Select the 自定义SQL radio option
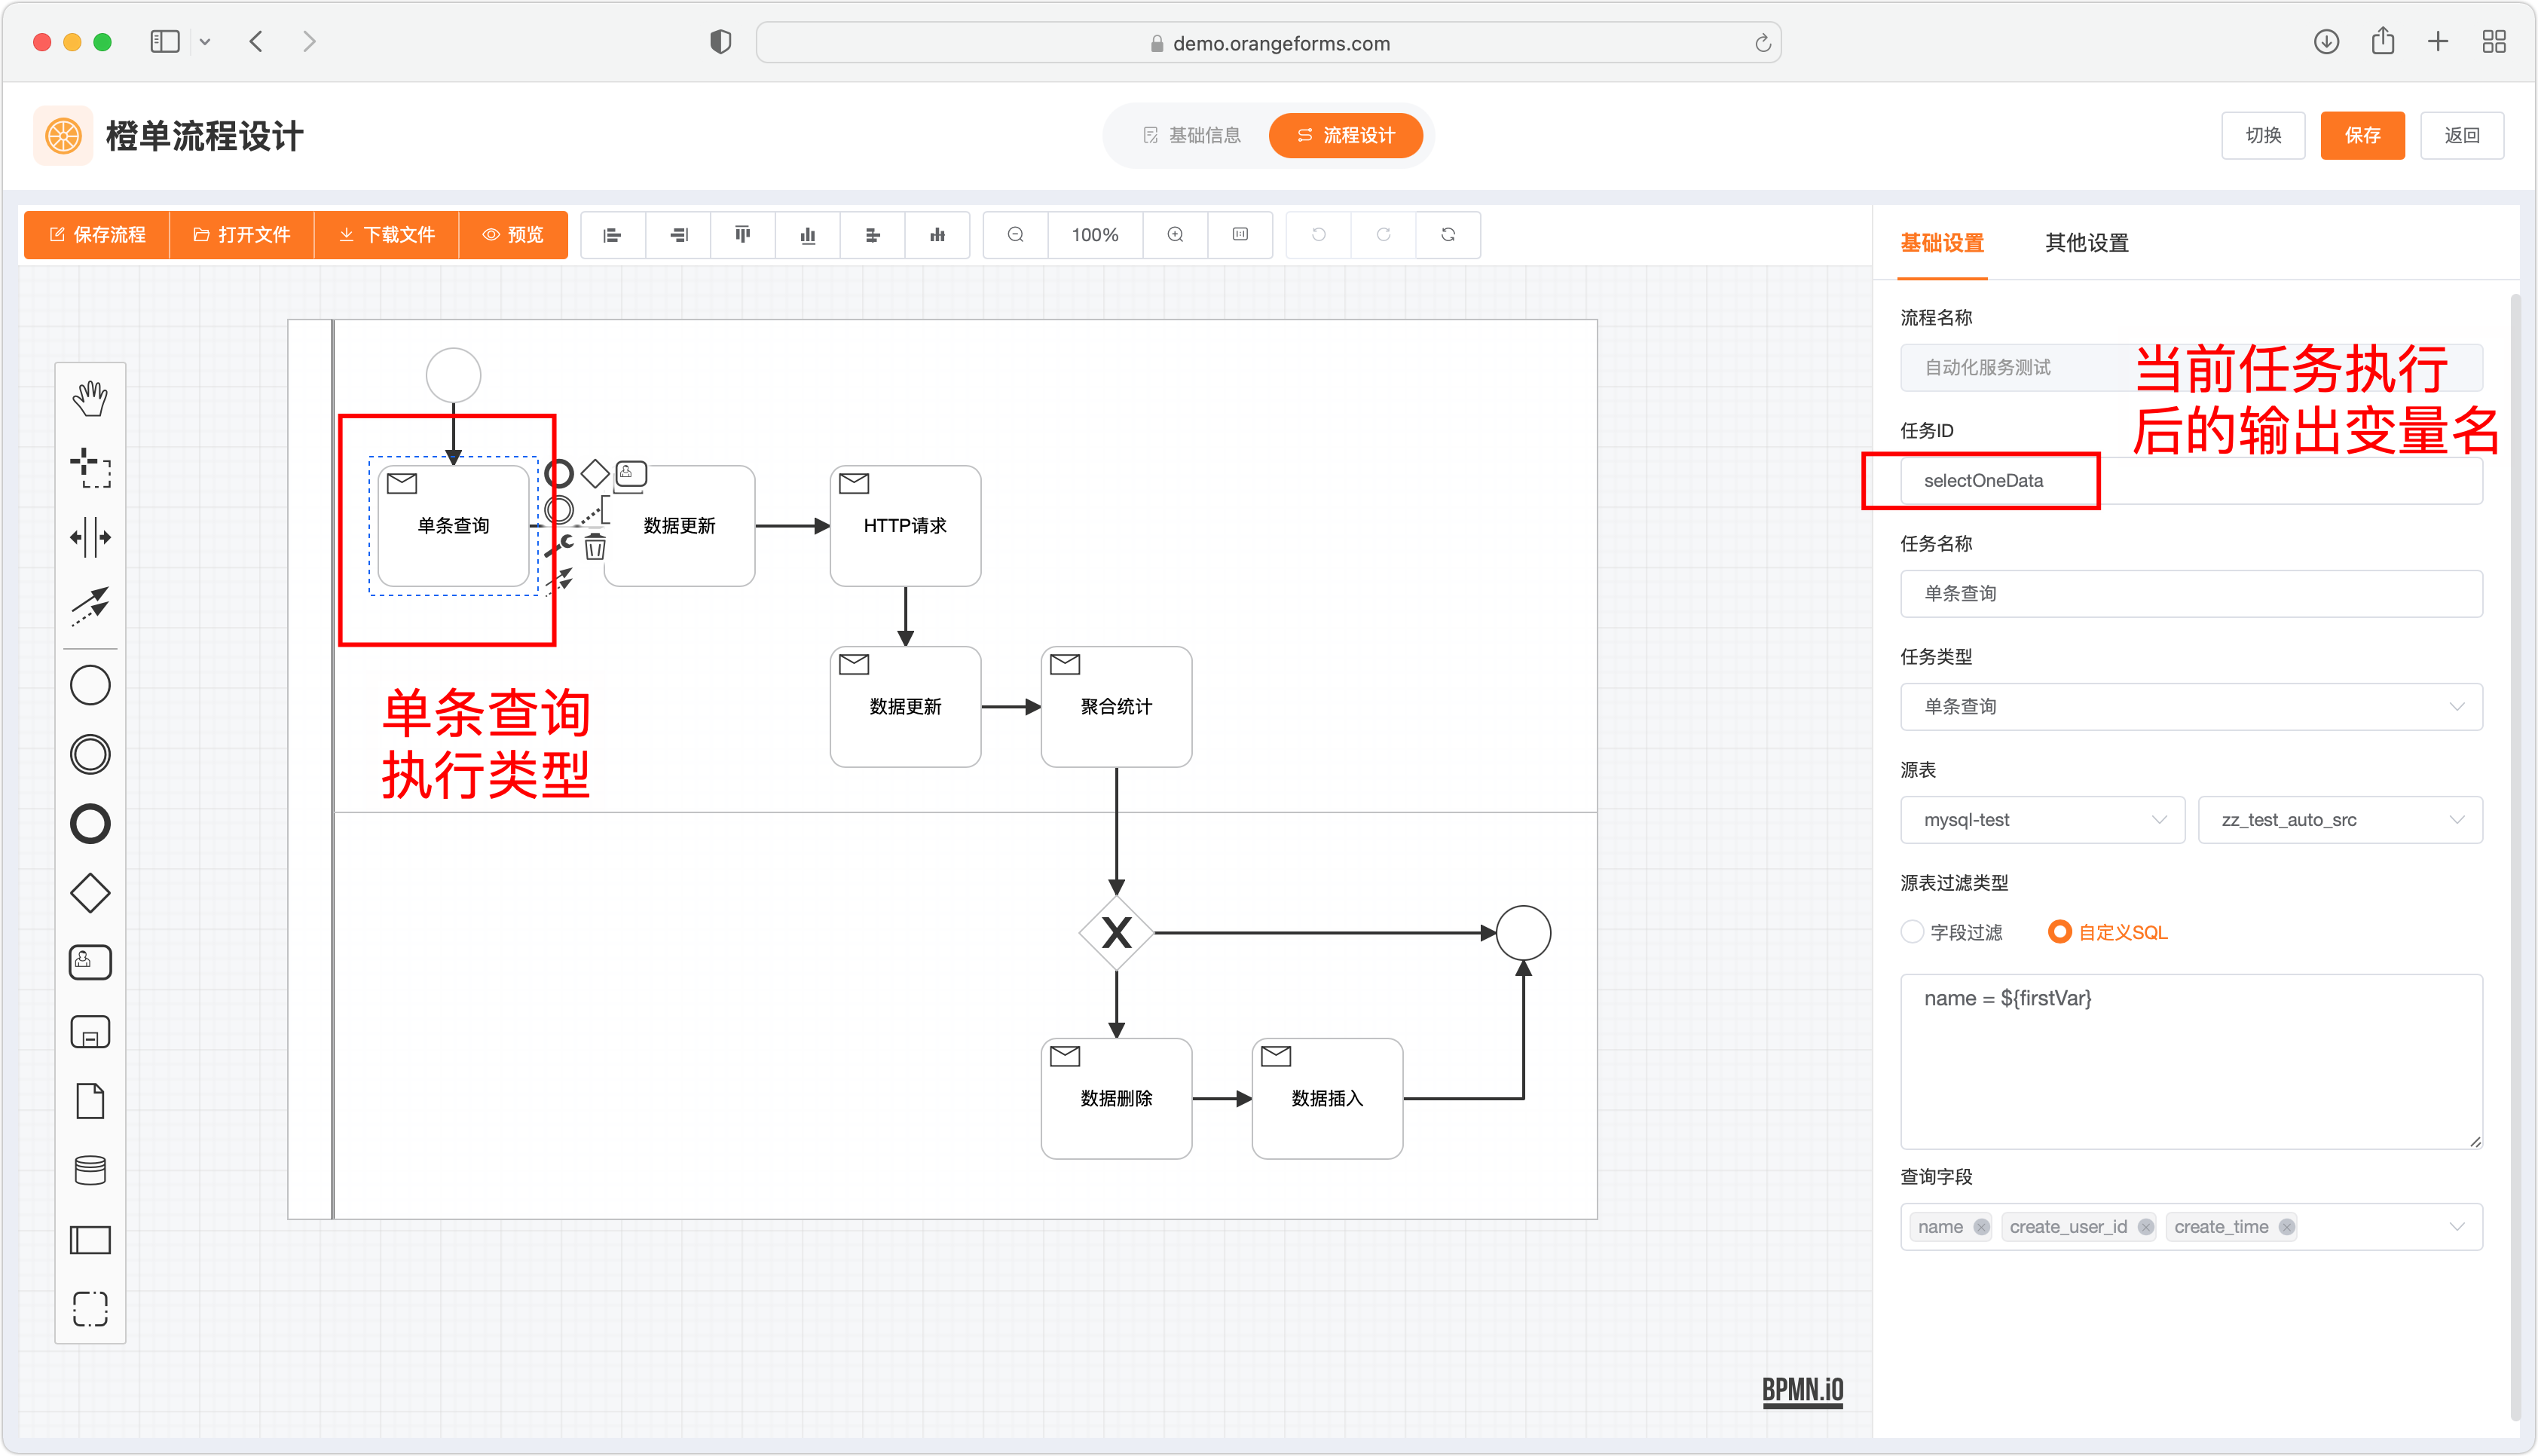The height and width of the screenshot is (1456, 2538). (2107, 932)
